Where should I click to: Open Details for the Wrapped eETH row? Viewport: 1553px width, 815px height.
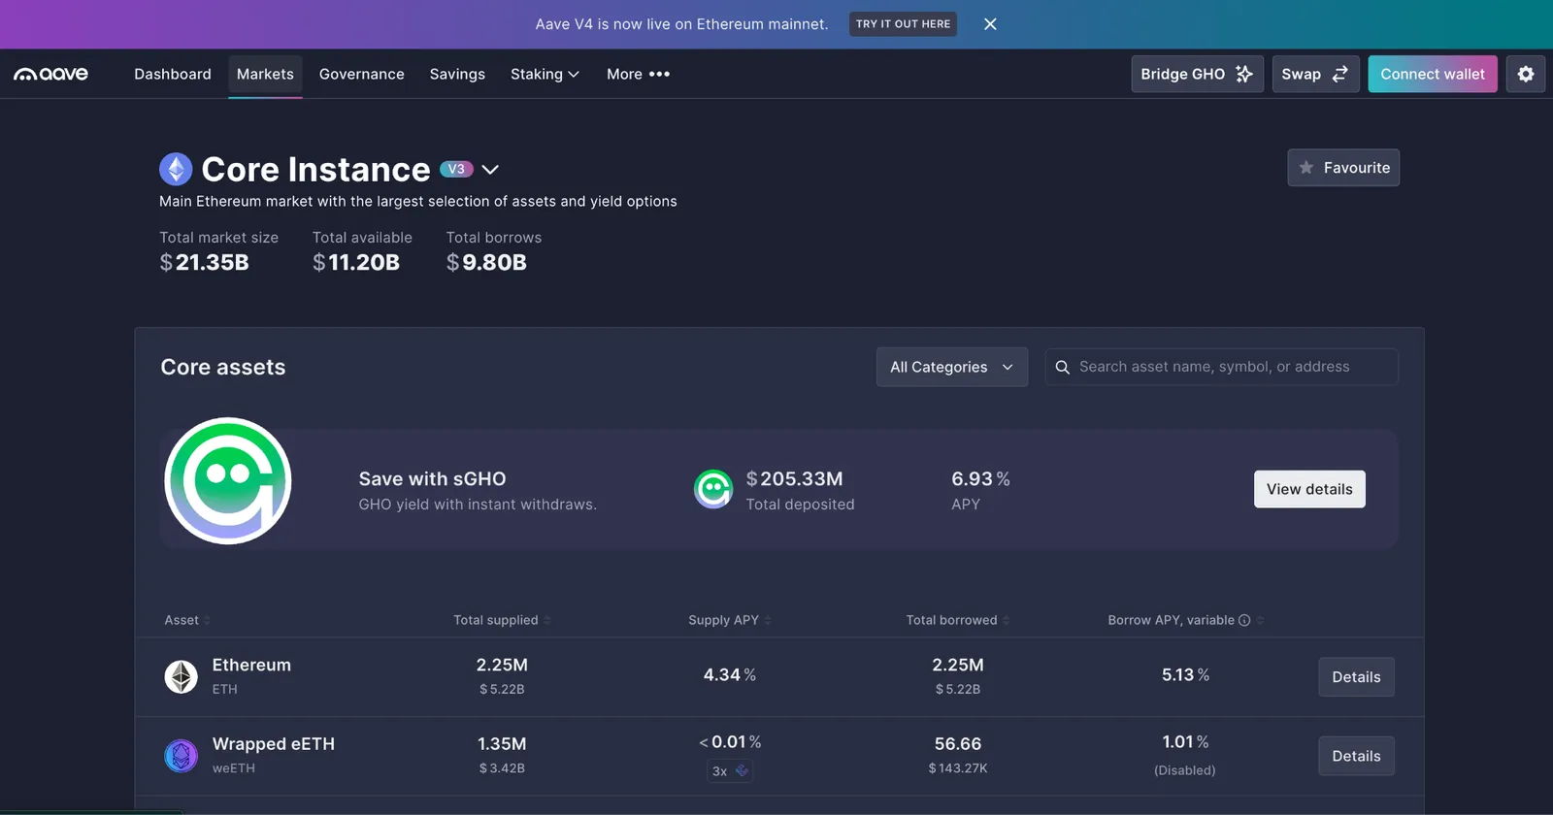click(1356, 756)
